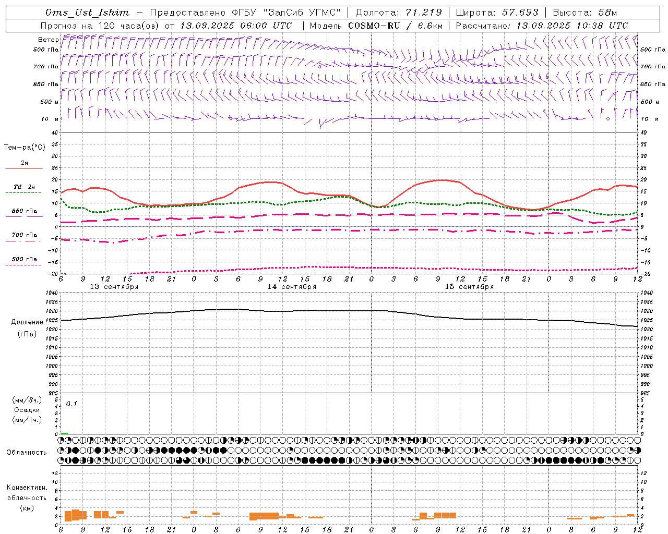This screenshot has height=534, width=668.
Task: Click the Тем-ра(°C) axis title
Action: (x=25, y=148)
